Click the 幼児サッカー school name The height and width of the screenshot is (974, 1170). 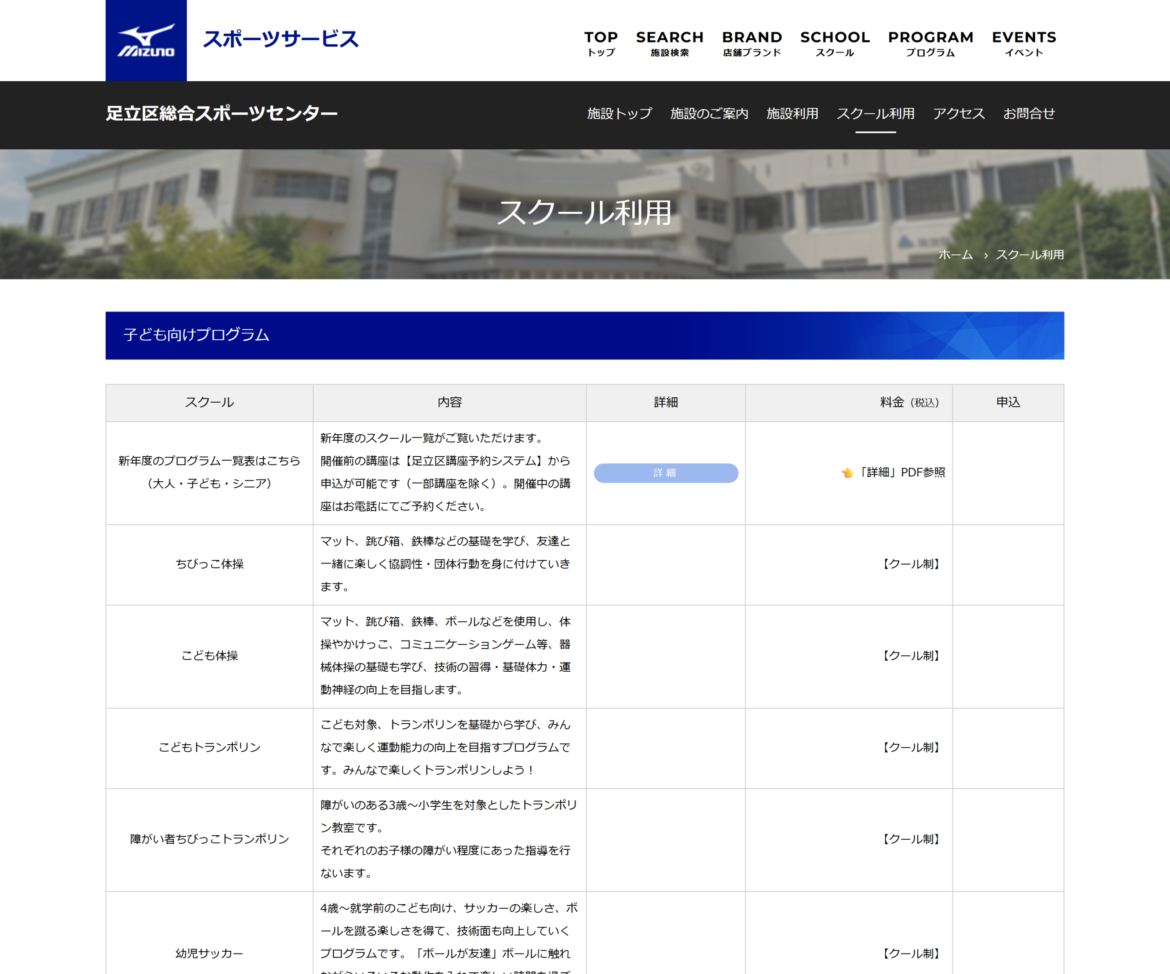(209, 954)
